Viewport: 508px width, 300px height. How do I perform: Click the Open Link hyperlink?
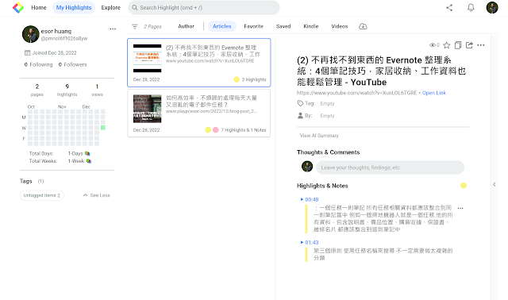(434, 93)
